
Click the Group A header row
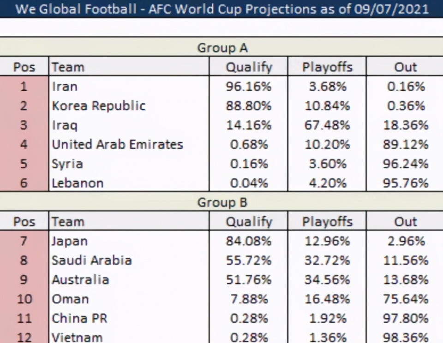coord(222,47)
